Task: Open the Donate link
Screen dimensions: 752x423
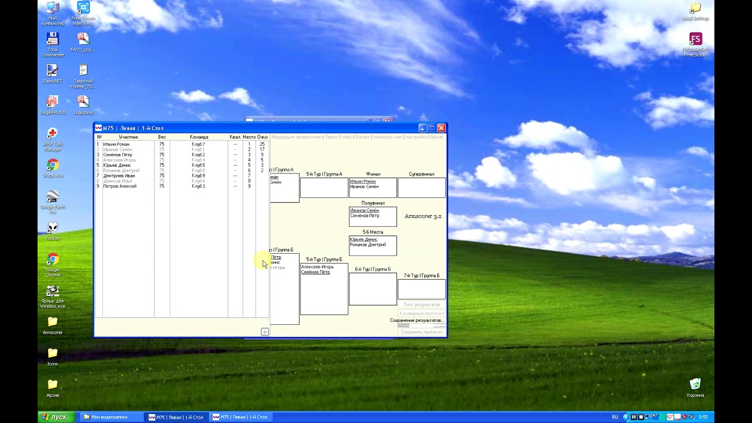Action: [362, 137]
